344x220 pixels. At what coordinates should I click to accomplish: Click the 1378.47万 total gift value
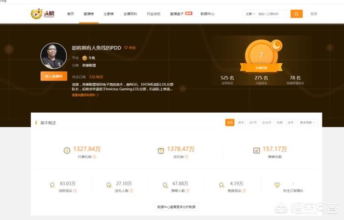point(181,149)
